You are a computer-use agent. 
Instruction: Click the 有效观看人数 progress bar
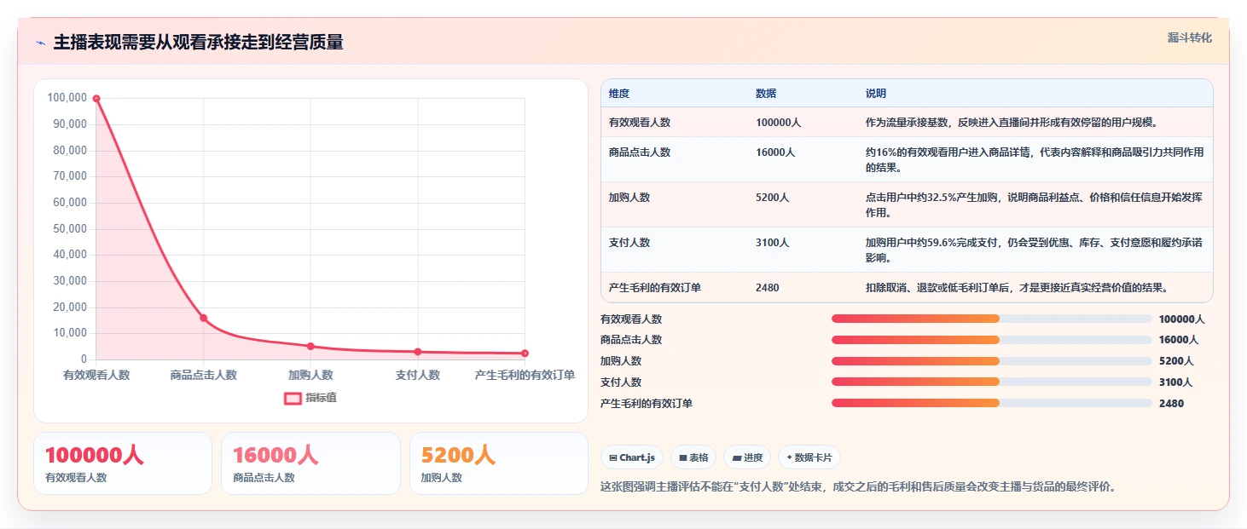tap(992, 319)
